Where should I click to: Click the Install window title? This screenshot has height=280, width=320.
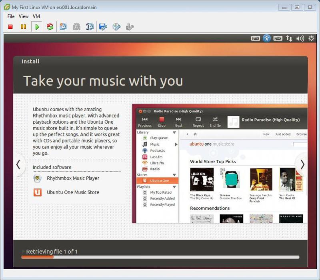pyautogui.click(x=30, y=62)
